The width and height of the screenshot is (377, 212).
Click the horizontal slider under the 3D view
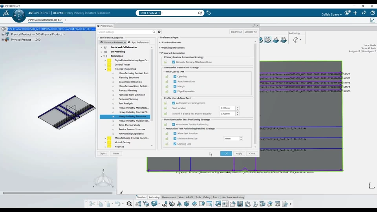58,193
